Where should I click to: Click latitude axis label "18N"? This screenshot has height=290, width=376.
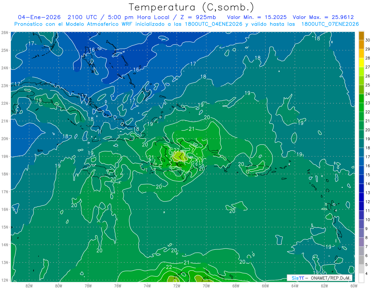click(4, 174)
